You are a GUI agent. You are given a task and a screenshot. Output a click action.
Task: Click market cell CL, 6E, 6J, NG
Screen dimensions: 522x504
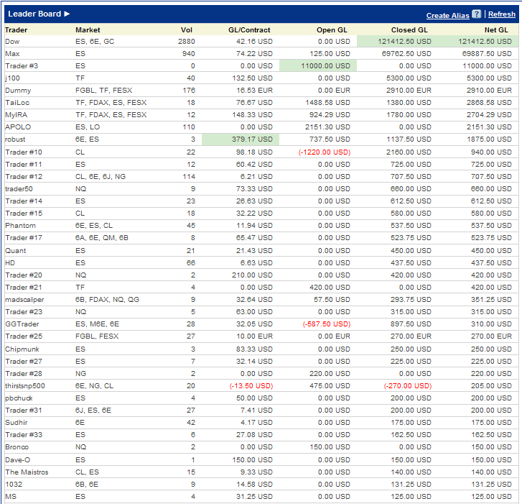coord(101,177)
